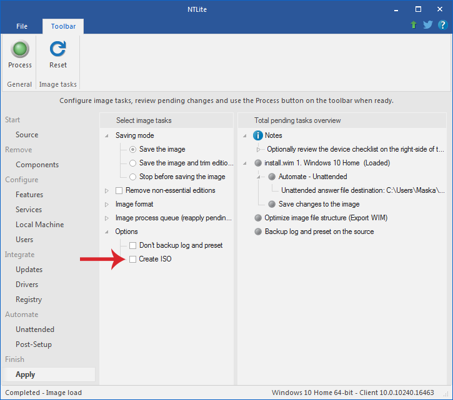Enable the Create ISO checkbox

point(132,259)
